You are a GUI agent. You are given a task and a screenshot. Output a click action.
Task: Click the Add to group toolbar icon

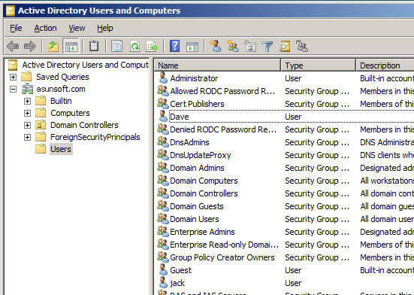[301, 46]
